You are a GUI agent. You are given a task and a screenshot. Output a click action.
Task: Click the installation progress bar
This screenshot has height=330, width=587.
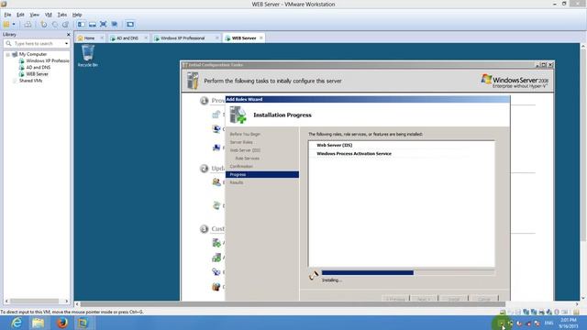(408, 273)
